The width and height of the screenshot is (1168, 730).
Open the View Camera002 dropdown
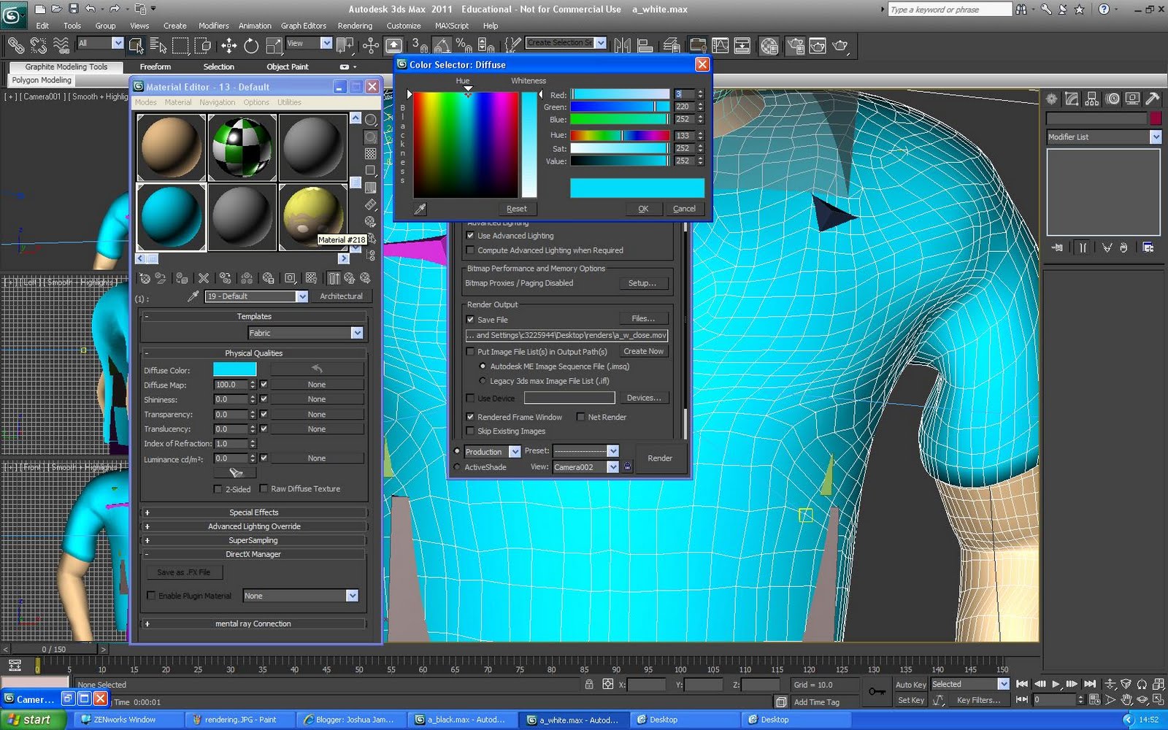tap(613, 466)
